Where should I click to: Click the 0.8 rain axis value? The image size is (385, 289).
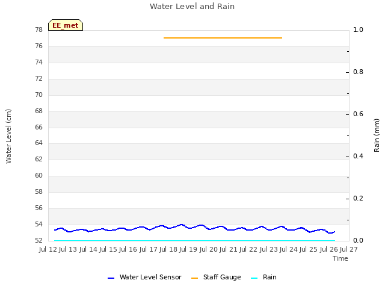tap(358, 72)
